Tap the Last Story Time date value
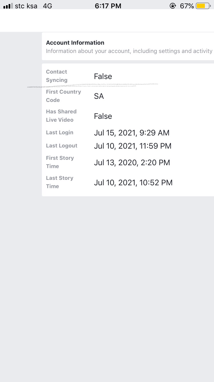 [133, 183]
